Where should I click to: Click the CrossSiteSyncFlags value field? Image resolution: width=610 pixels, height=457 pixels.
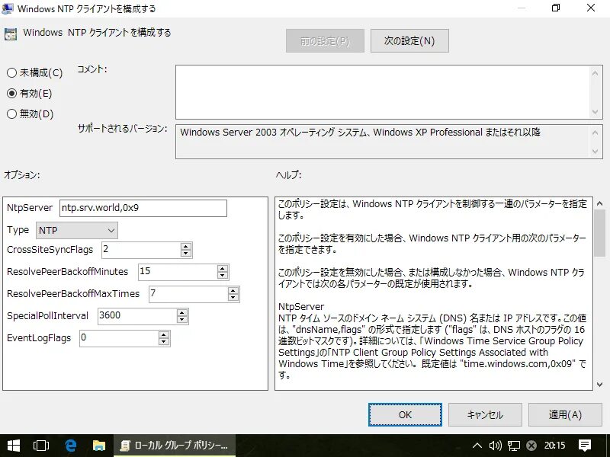141,250
